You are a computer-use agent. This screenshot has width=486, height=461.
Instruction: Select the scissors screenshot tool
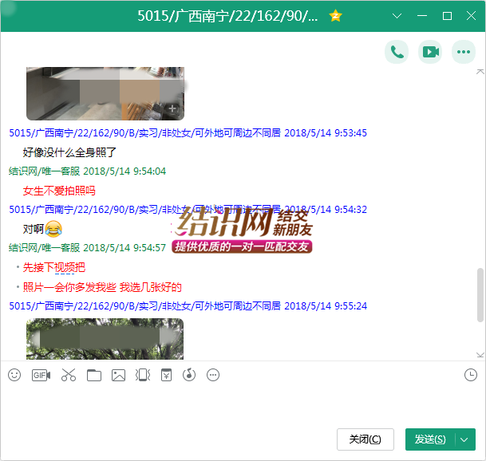coord(68,375)
